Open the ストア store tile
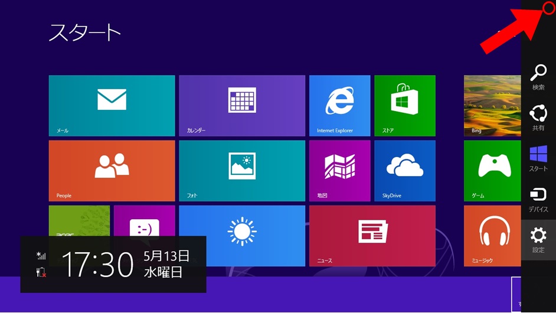The height and width of the screenshot is (313, 556). (x=405, y=105)
